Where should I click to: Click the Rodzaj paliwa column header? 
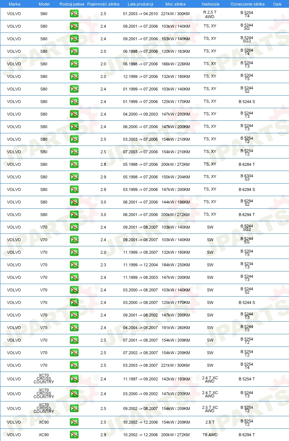pos(72,4)
